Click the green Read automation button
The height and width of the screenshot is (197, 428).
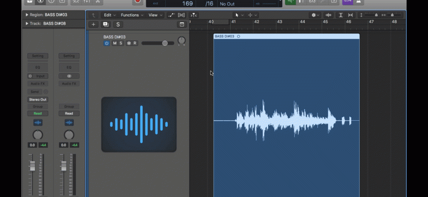37,113
